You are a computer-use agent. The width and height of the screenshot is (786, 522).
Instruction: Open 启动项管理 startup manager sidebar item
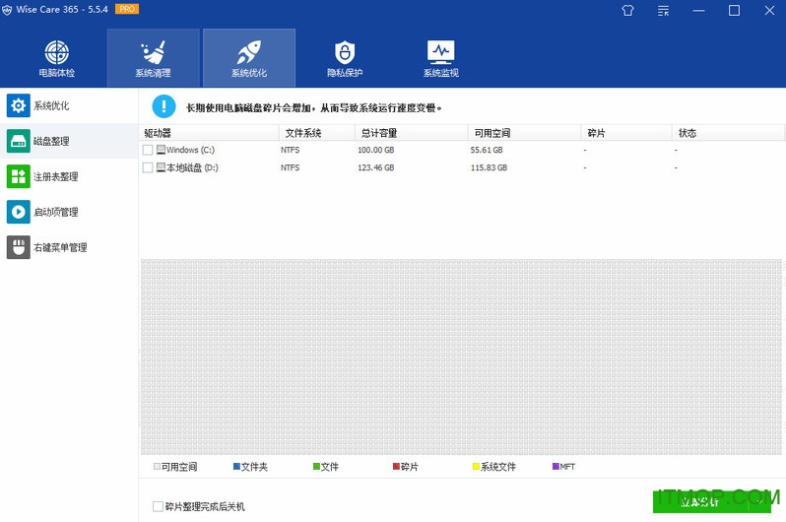69,212
